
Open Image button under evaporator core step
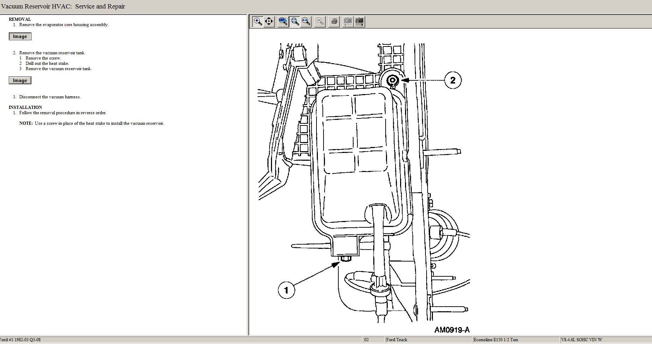(x=20, y=37)
